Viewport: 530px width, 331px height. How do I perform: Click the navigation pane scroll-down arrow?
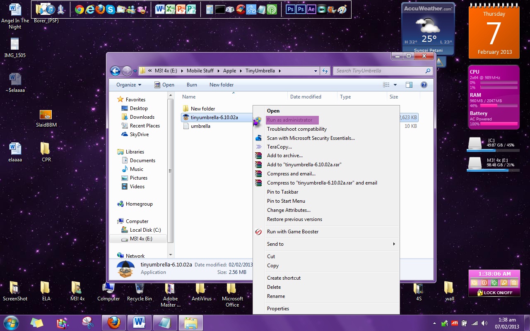point(170,255)
